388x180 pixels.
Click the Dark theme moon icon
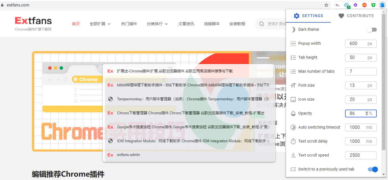pos(293,30)
